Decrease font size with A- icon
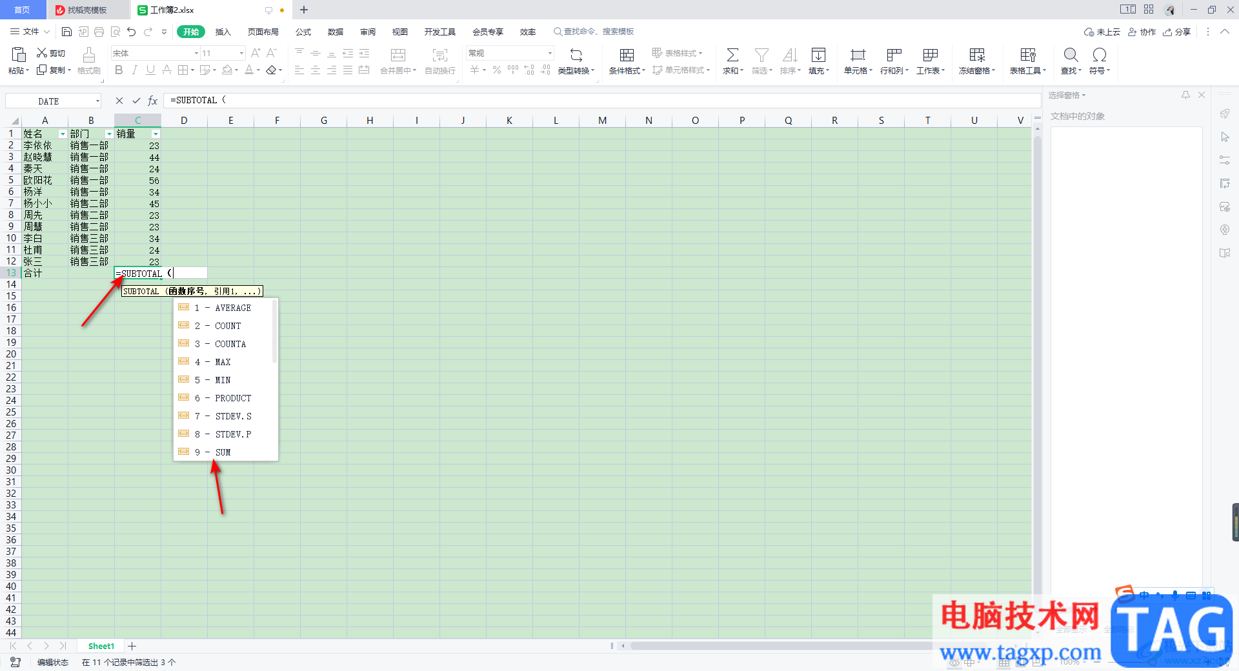Screen dimensions: 1239x671 point(272,53)
